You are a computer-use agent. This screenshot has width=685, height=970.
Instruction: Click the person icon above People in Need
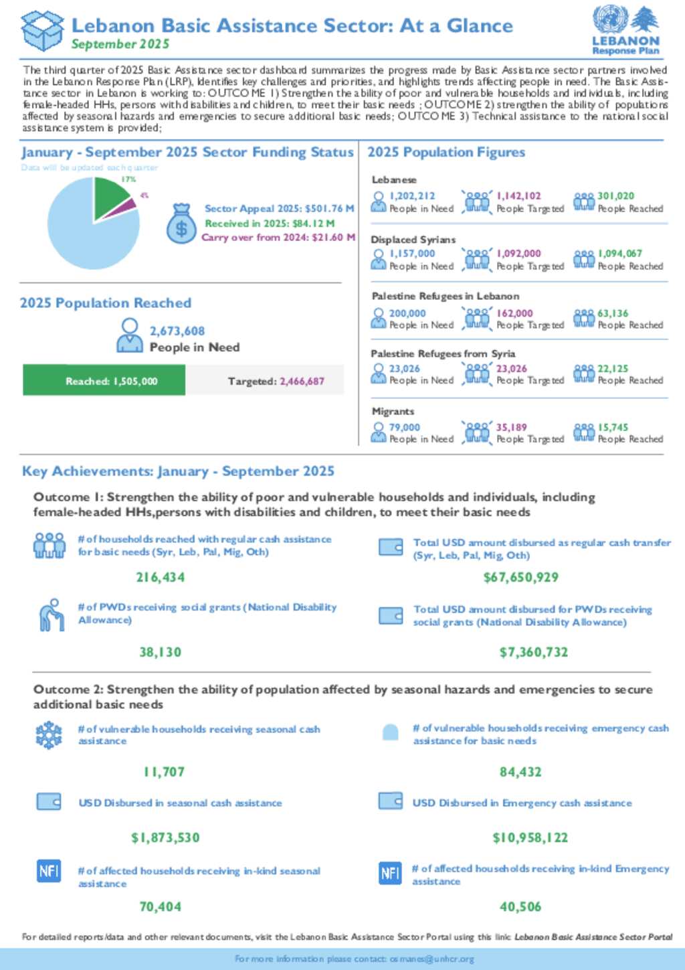click(129, 335)
